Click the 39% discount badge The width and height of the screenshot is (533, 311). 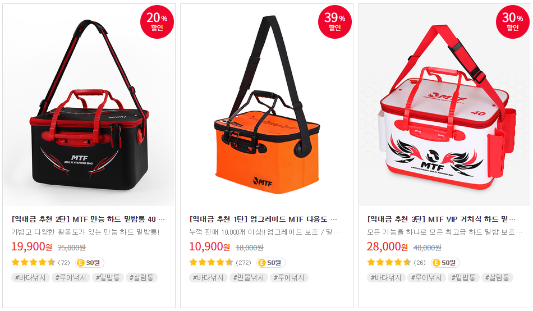tap(335, 22)
